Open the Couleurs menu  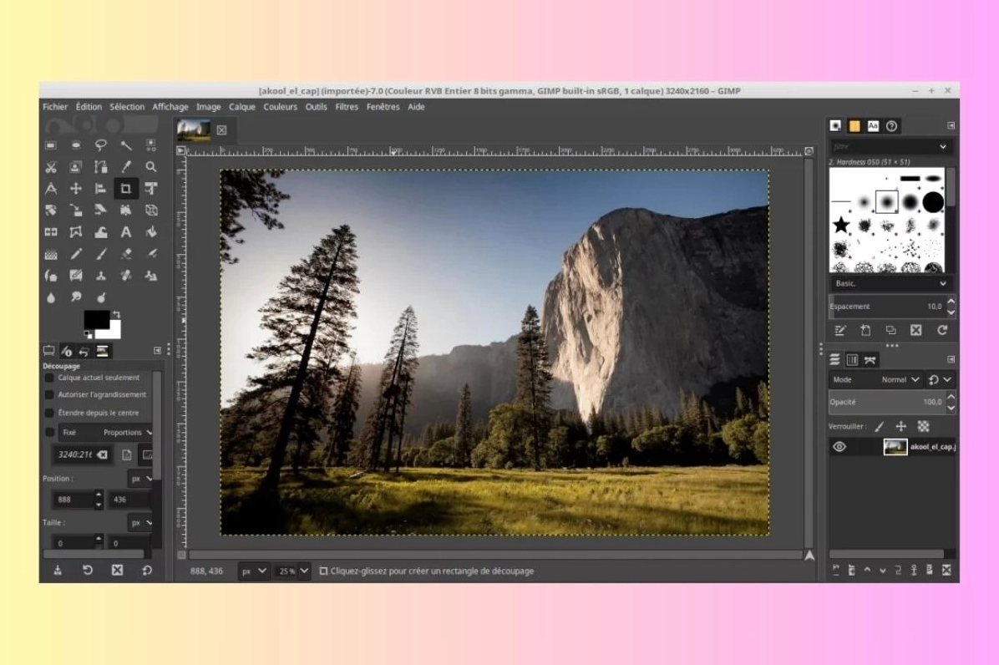coord(280,107)
